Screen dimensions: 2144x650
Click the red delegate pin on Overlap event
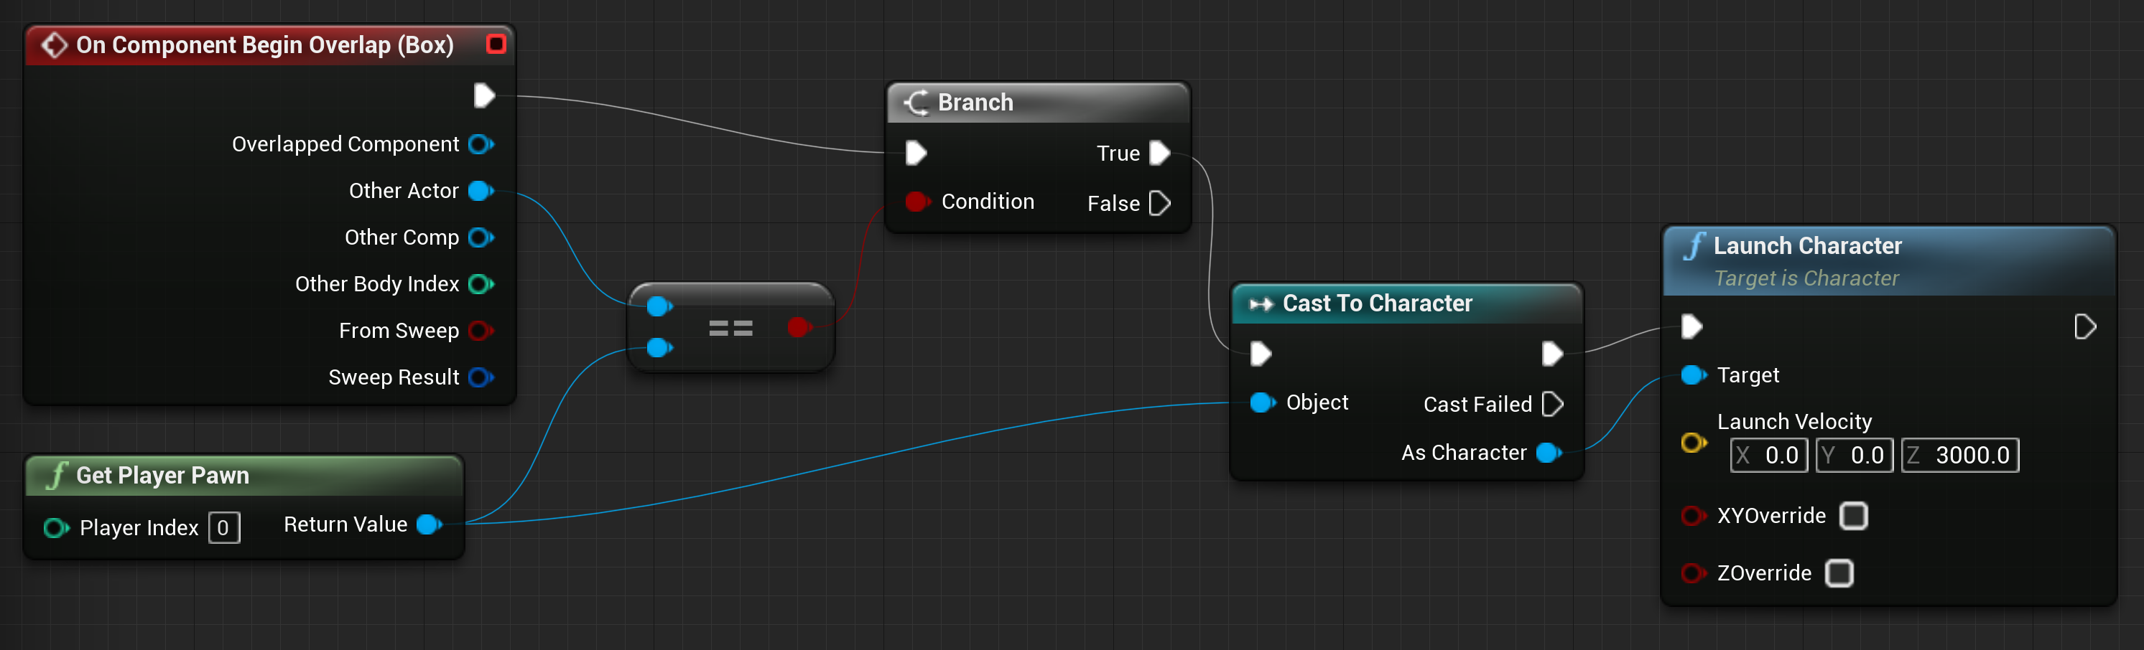496,43
